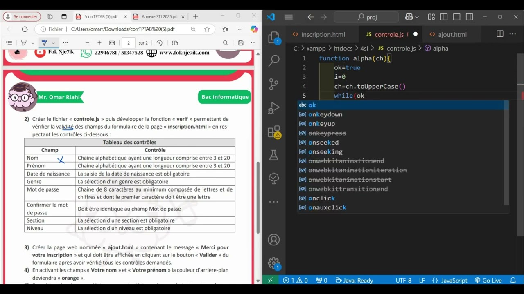This screenshot has height=294, width=524.
Task: Open the Run and Debug view
Action: 273,108
